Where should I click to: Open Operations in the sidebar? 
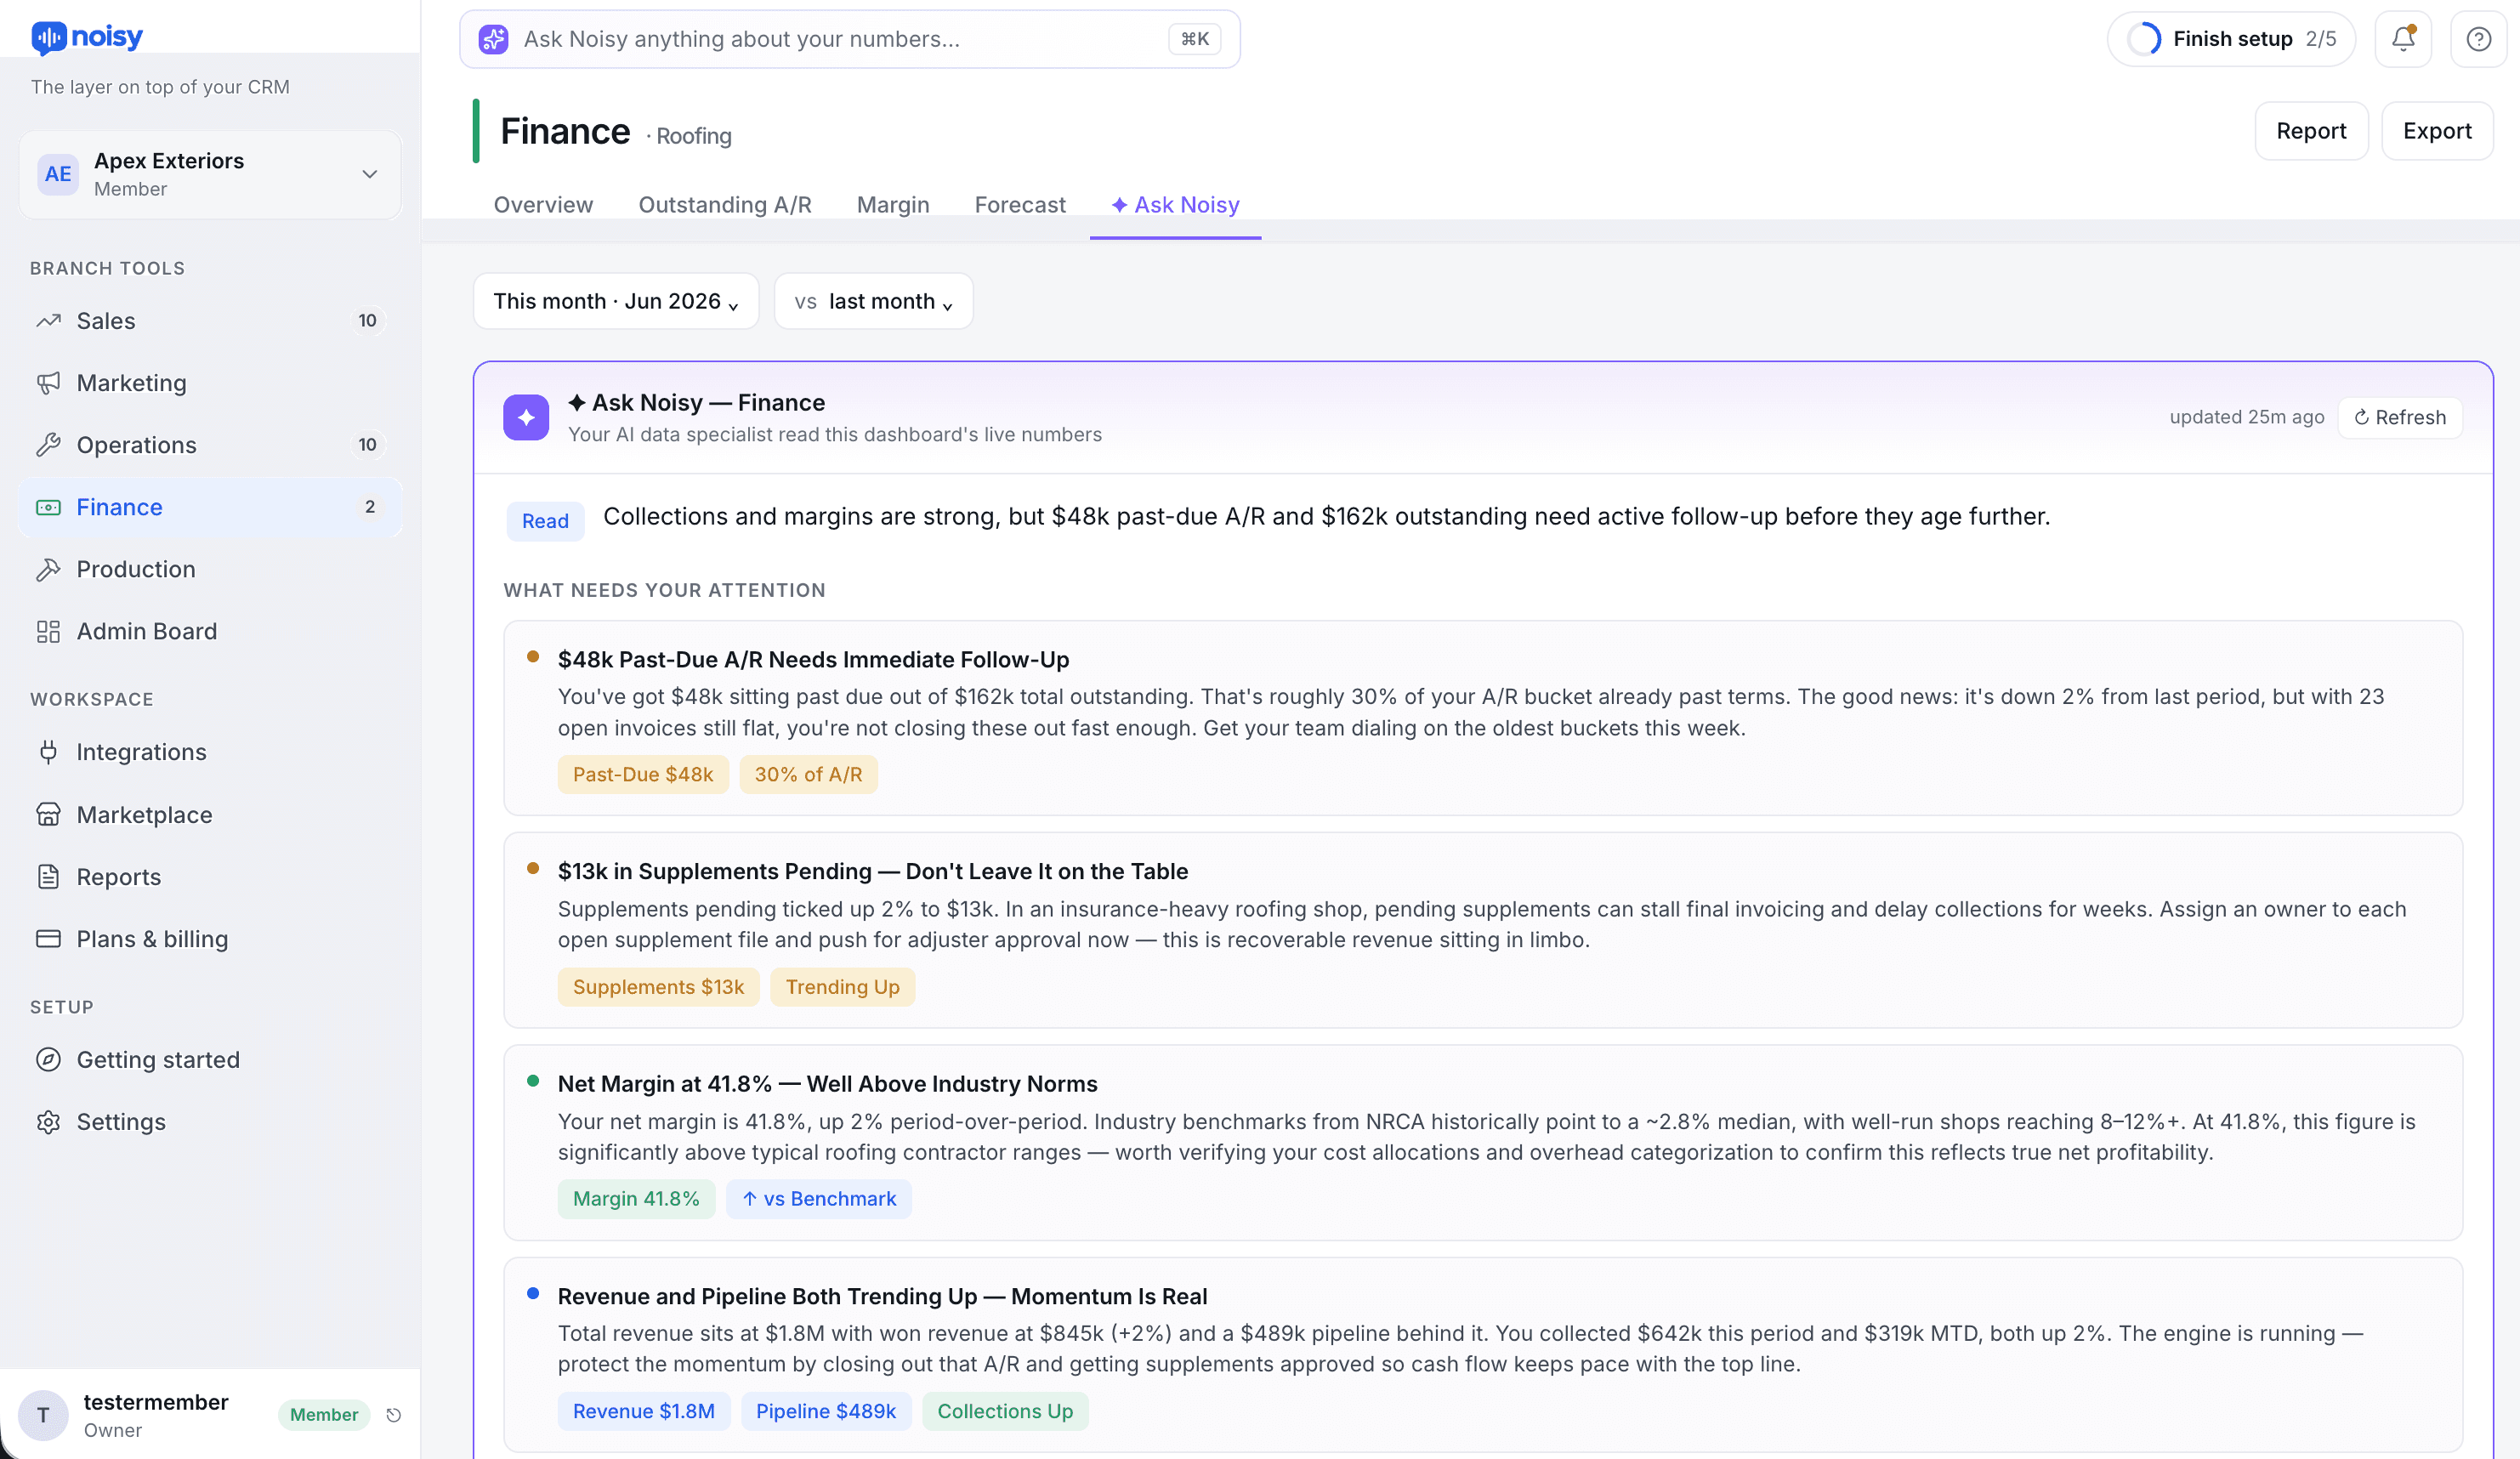pos(210,445)
